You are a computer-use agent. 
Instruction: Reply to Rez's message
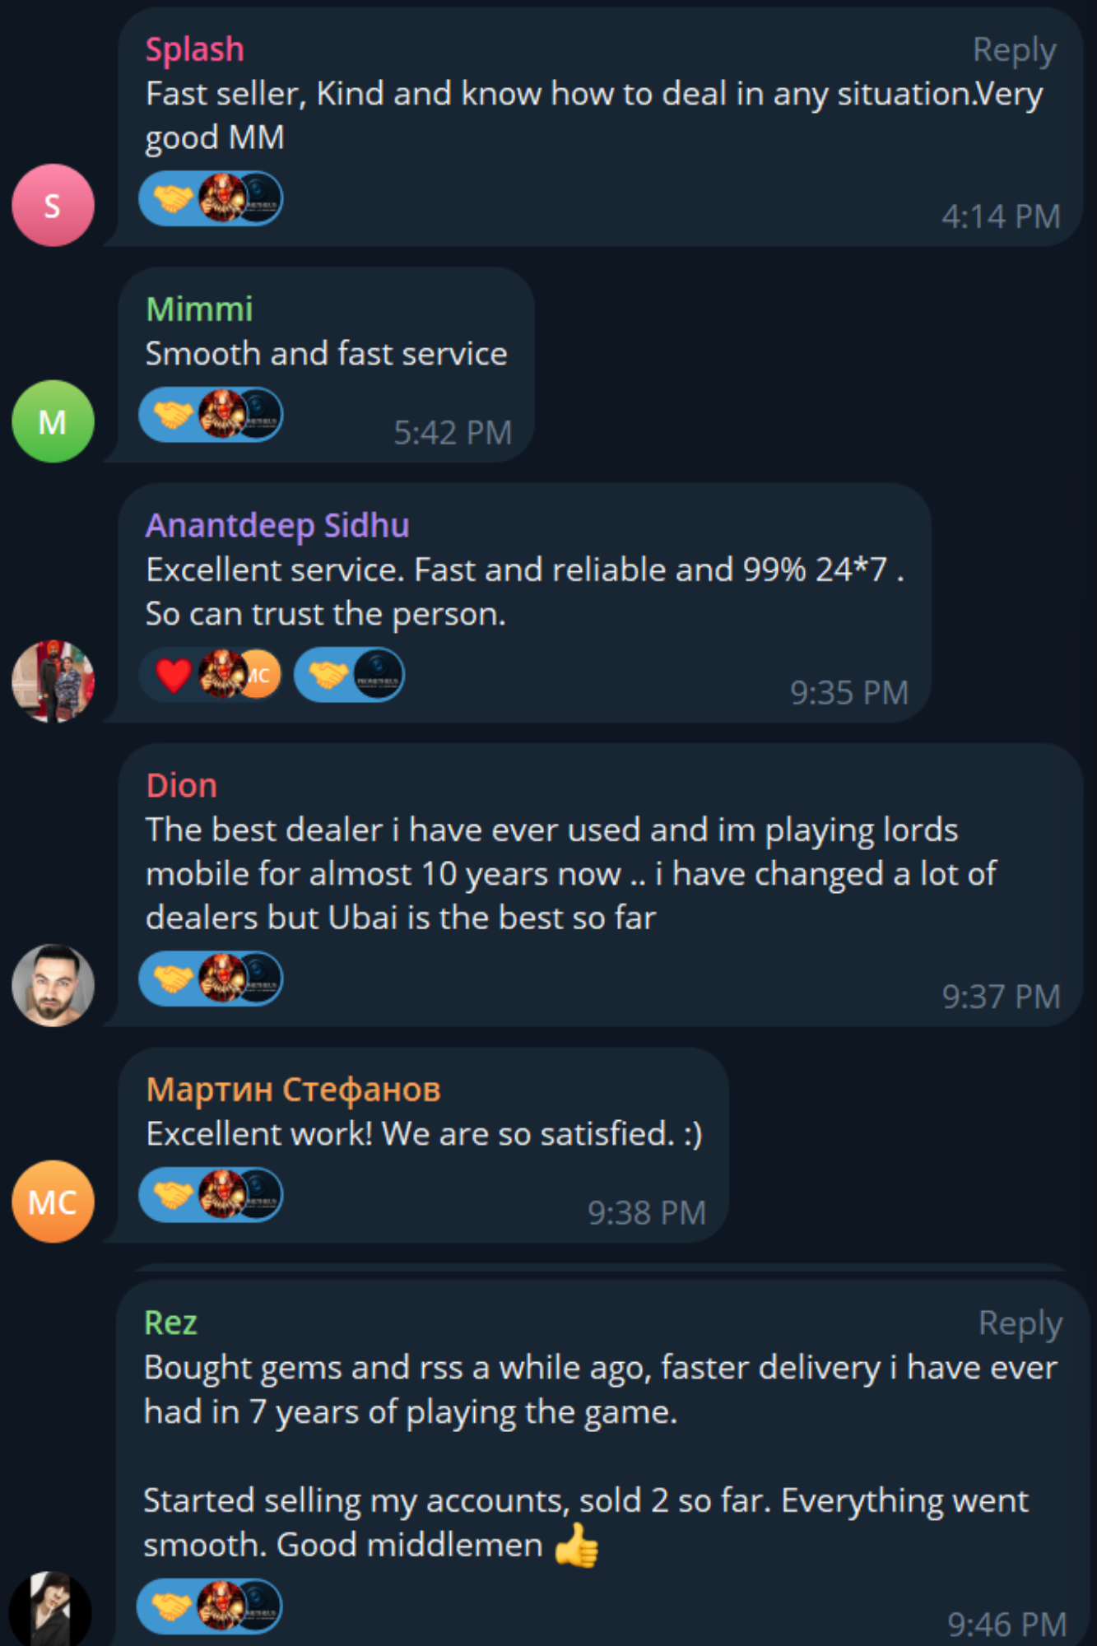pos(1020,1324)
